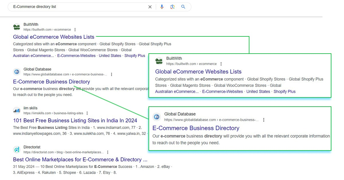Click the URL "https://iimskills.com › business-listing-sites"
344x180 pixels.
point(53,113)
